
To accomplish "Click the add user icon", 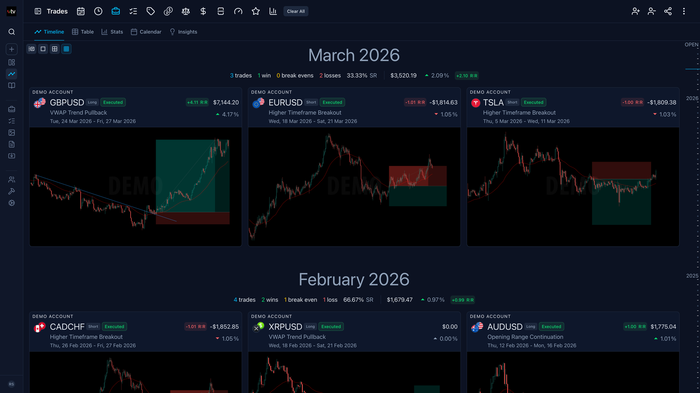I will [x=635, y=11].
